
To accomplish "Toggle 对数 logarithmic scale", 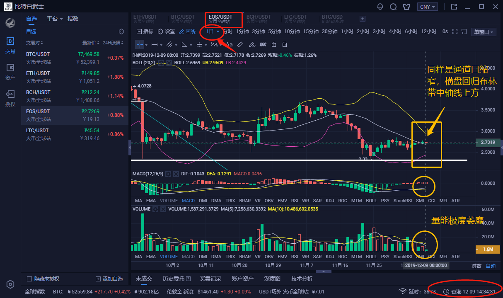I will [x=476, y=266].
